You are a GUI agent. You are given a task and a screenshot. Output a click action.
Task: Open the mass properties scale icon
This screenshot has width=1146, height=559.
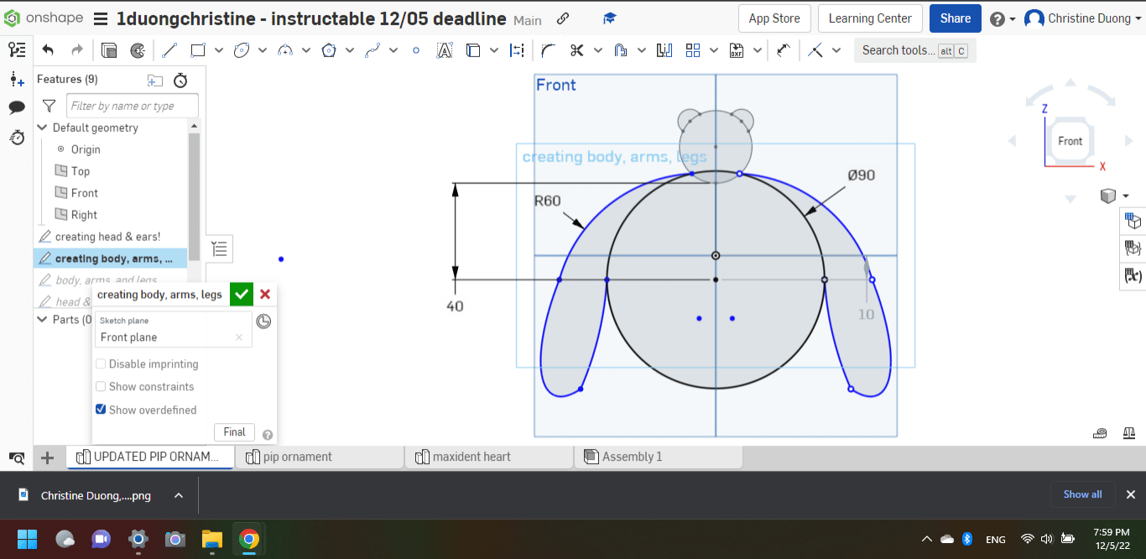[x=1128, y=433]
